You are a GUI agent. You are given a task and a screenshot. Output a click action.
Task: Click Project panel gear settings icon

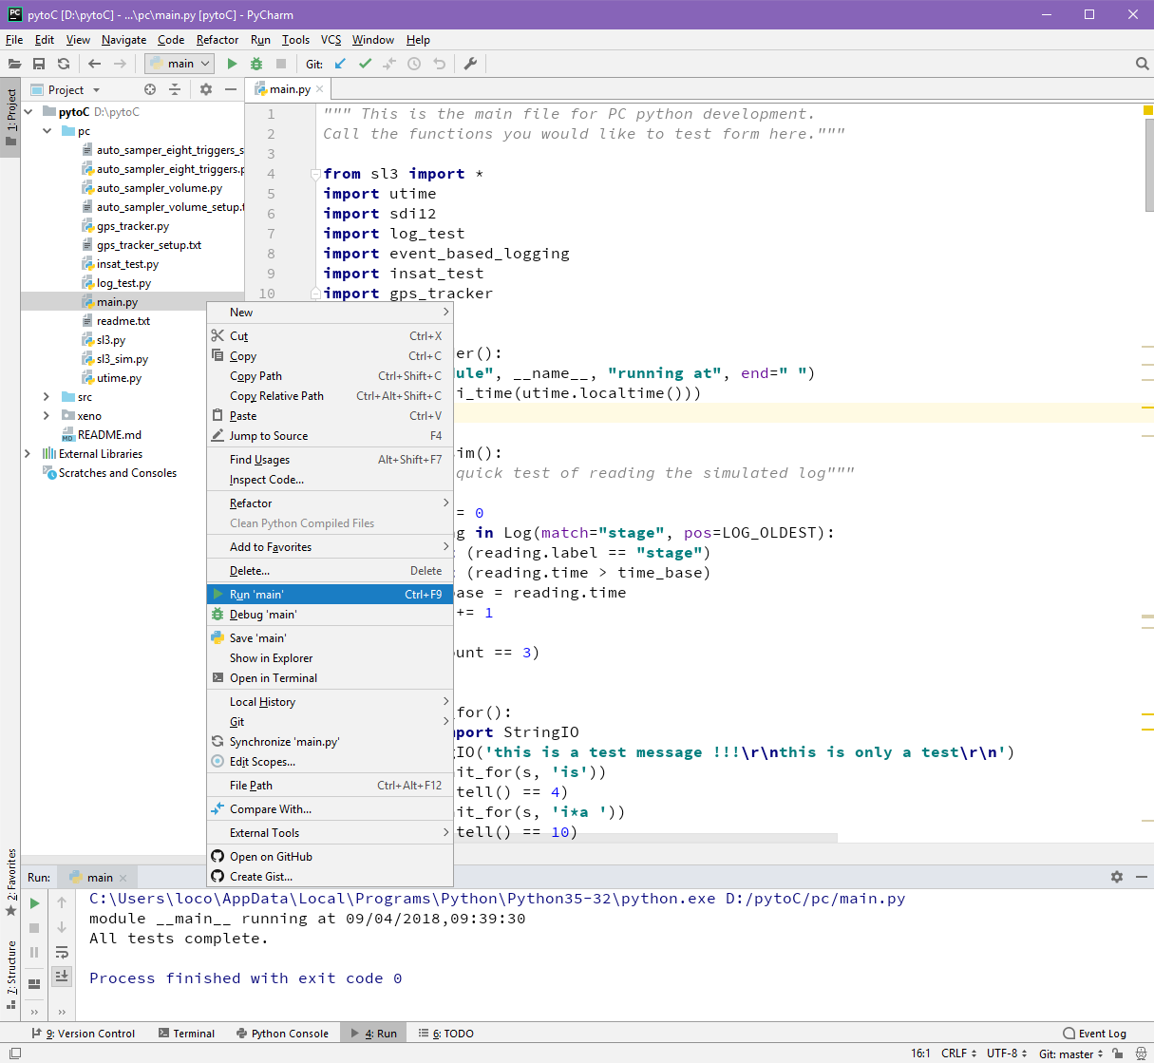206,89
